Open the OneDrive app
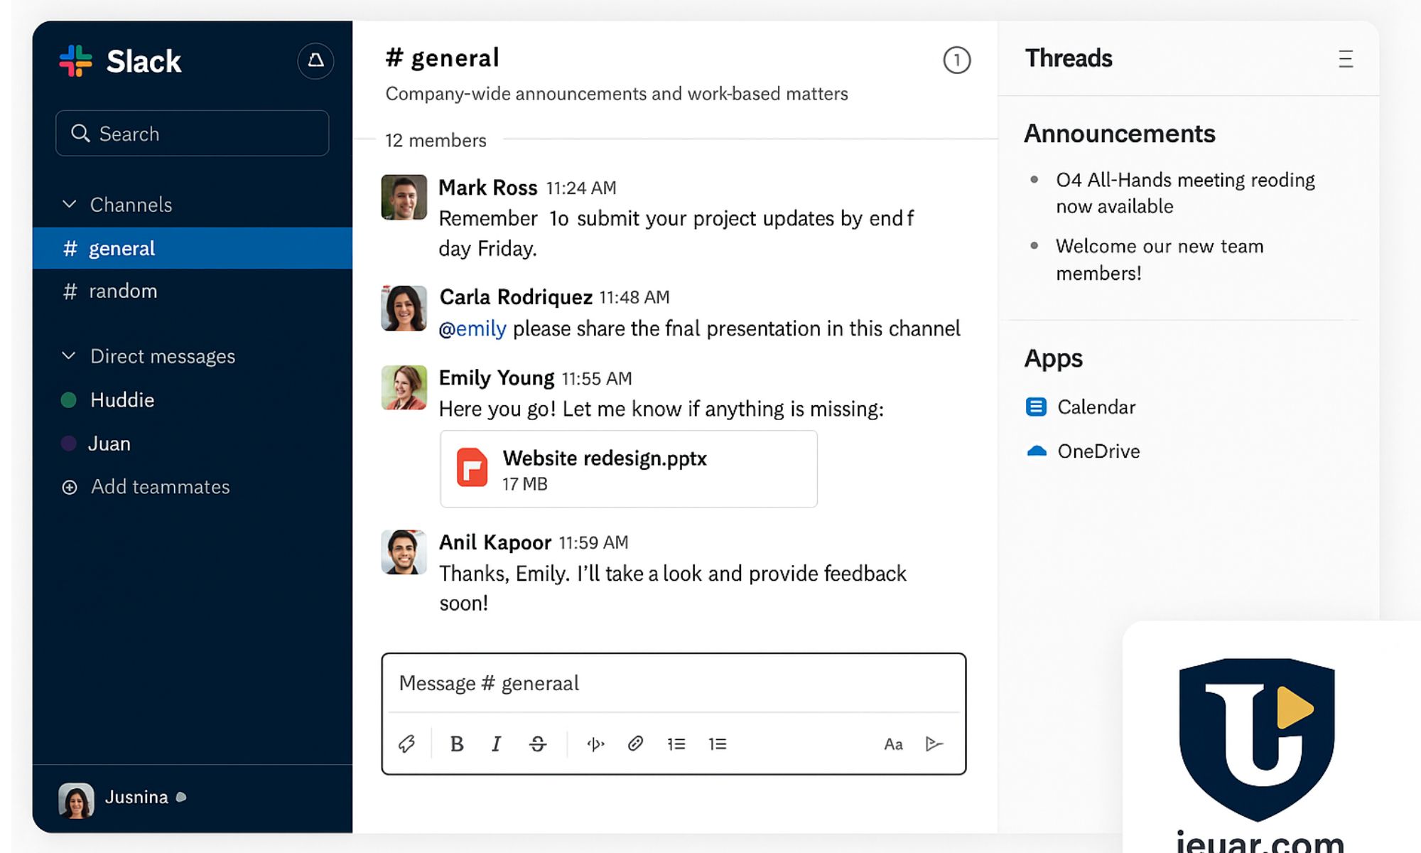Viewport: 1421px width, 853px height. tap(1098, 451)
